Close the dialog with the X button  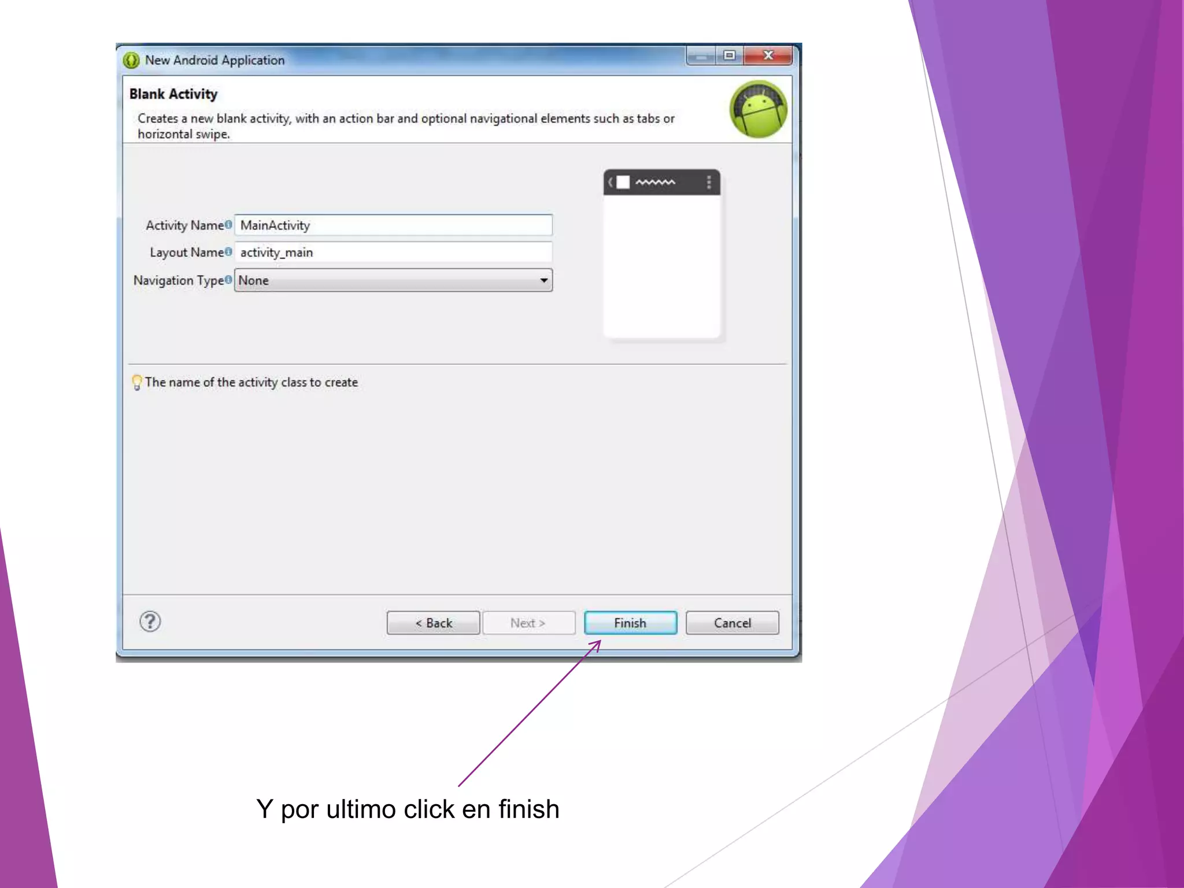768,55
